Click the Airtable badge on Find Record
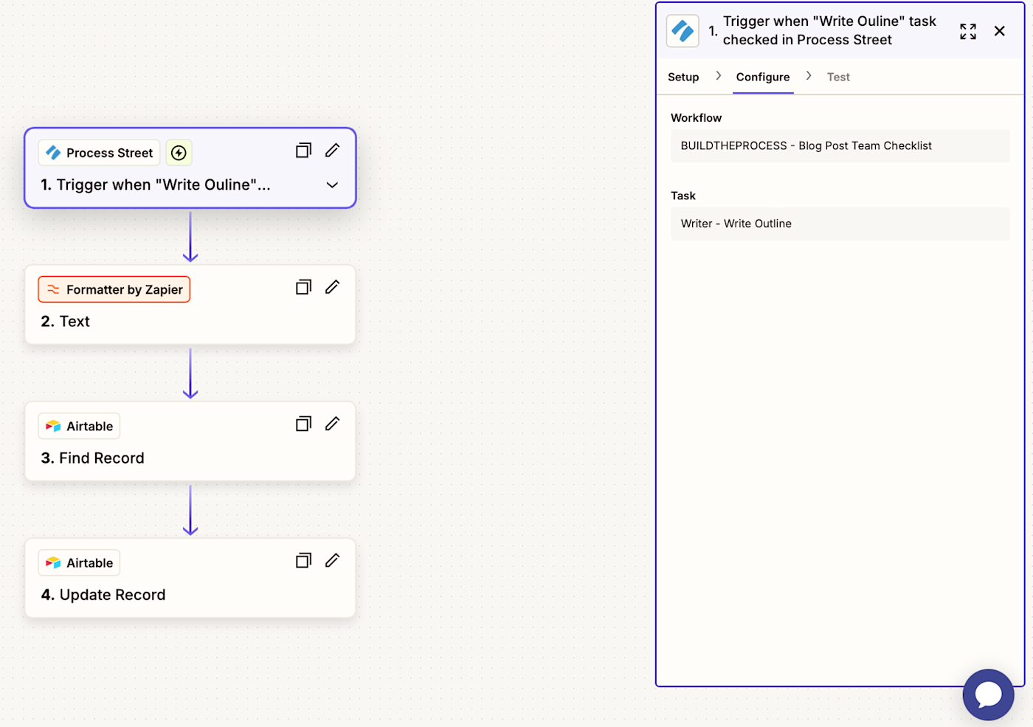Screen dimensions: 1033x727 (x=79, y=426)
